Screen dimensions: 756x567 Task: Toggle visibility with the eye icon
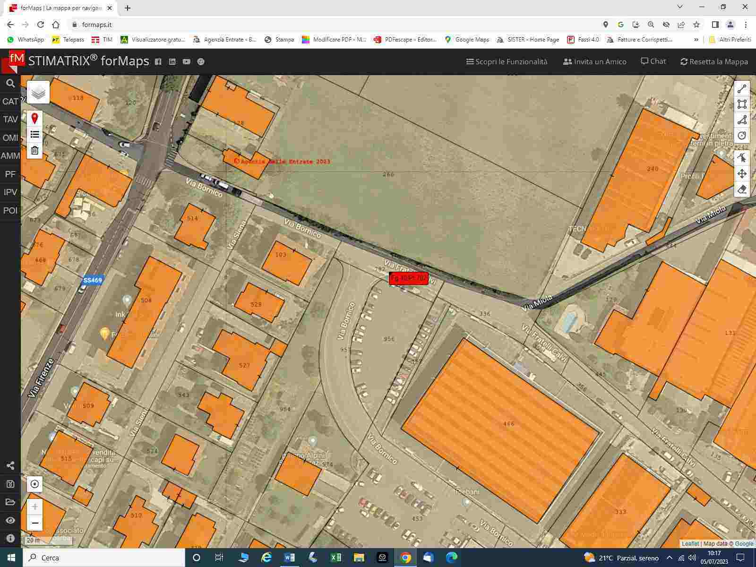(x=10, y=520)
